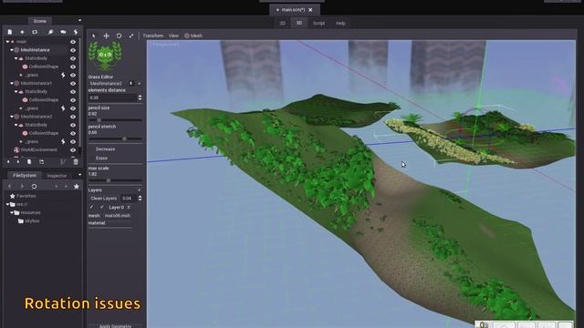Enable the Decrease option in Grass Editor
The height and width of the screenshot is (328, 584).
(106, 149)
